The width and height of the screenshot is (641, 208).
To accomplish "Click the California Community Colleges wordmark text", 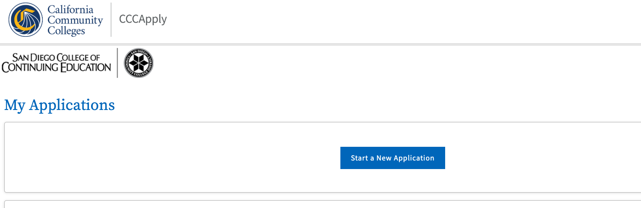I will click(75, 20).
